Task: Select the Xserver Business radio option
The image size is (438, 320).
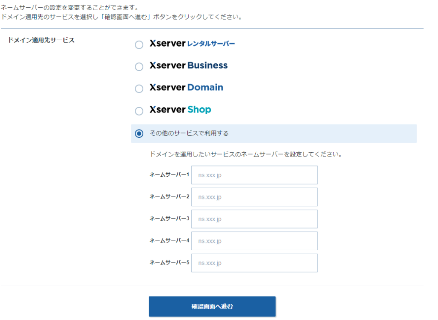Action: (x=139, y=67)
